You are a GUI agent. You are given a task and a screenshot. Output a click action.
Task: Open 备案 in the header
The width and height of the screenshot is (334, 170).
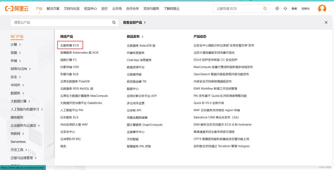tap(294, 9)
